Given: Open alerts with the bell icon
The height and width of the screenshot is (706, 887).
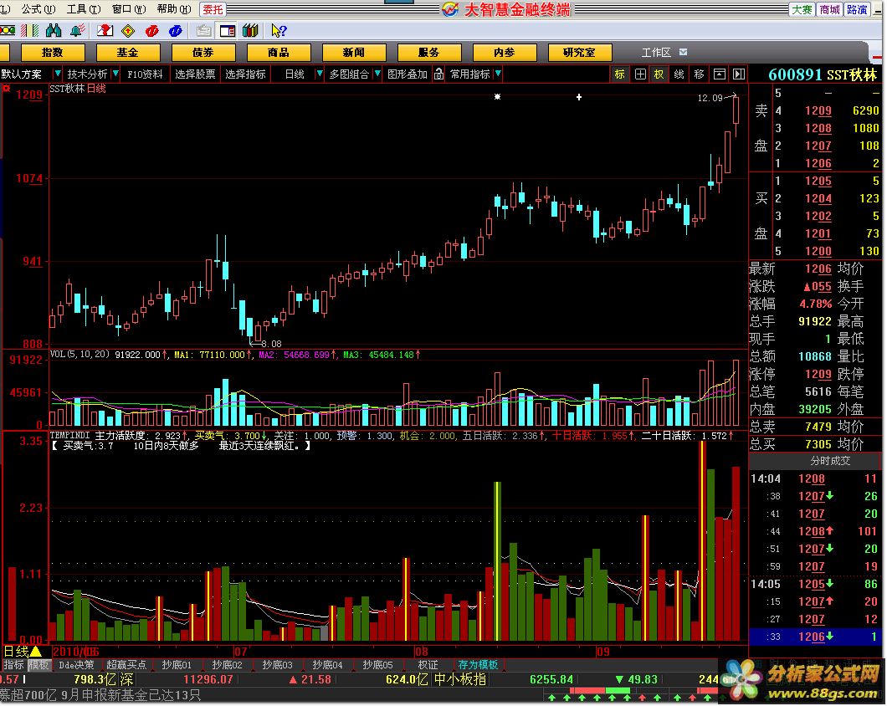Looking at the screenshot, I should pos(78,31).
